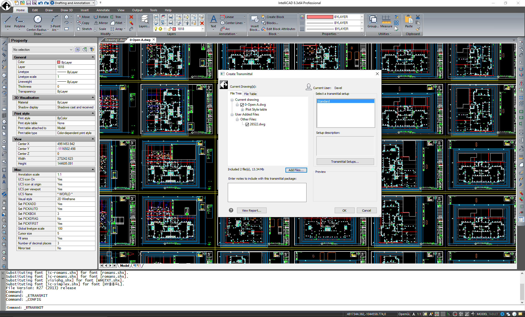This screenshot has height=317, width=525.
Task: Open the Annotate ribbon tab
Action: tap(103, 10)
